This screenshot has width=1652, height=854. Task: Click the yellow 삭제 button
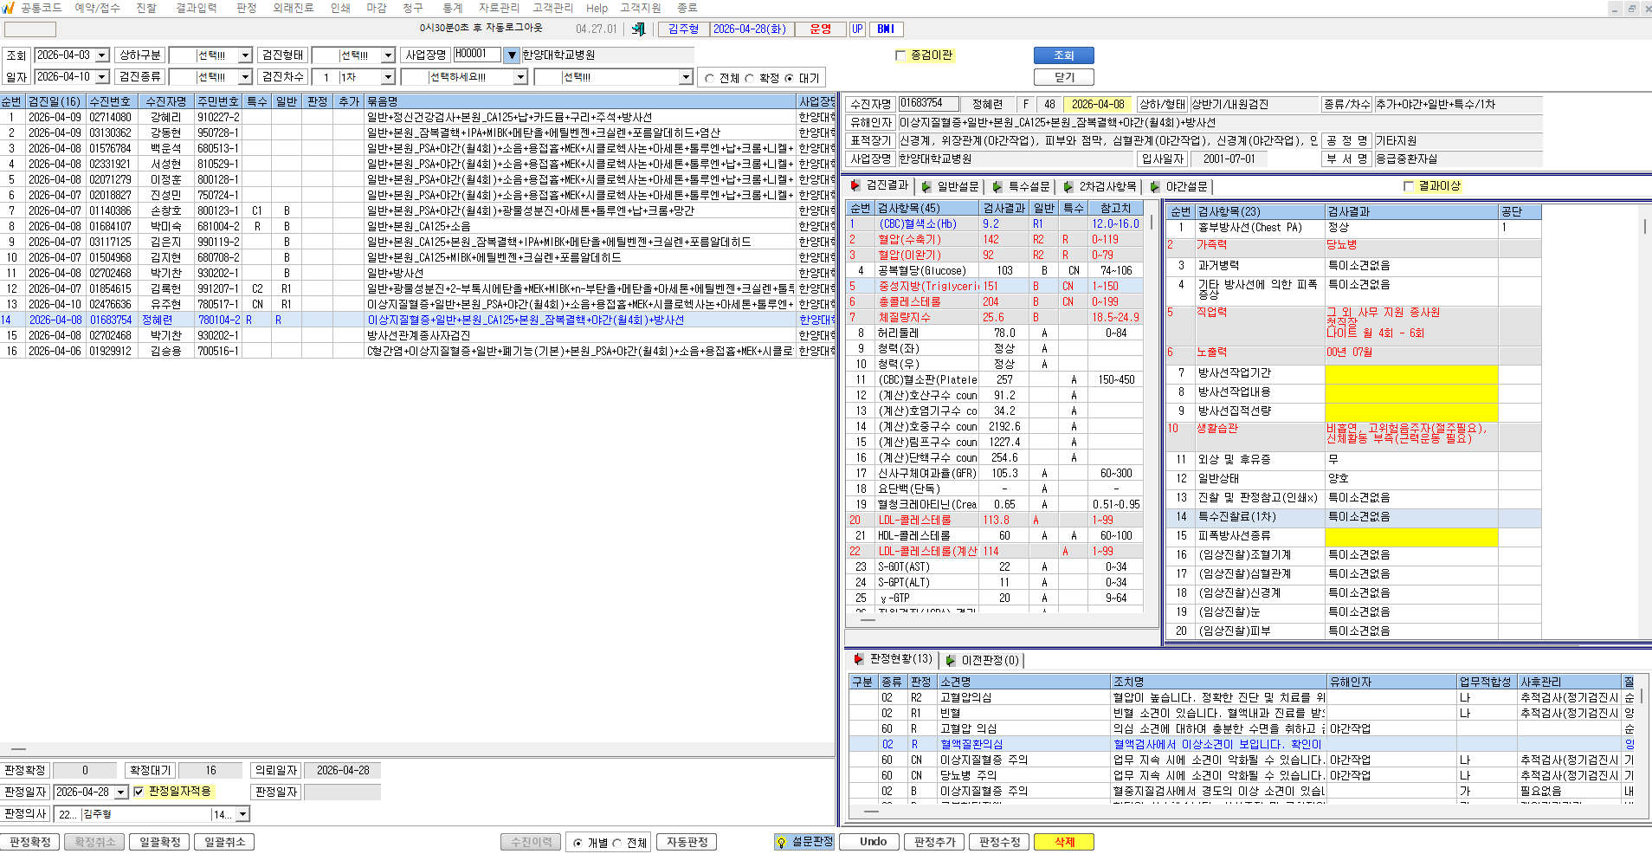(x=1064, y=842)
